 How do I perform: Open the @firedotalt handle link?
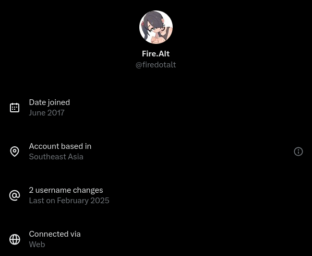click(156, 65)
